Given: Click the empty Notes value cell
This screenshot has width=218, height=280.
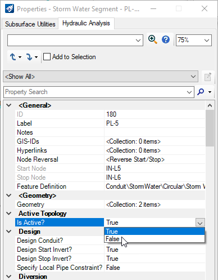Looking at the screenshot, I should tap(155, 132).
